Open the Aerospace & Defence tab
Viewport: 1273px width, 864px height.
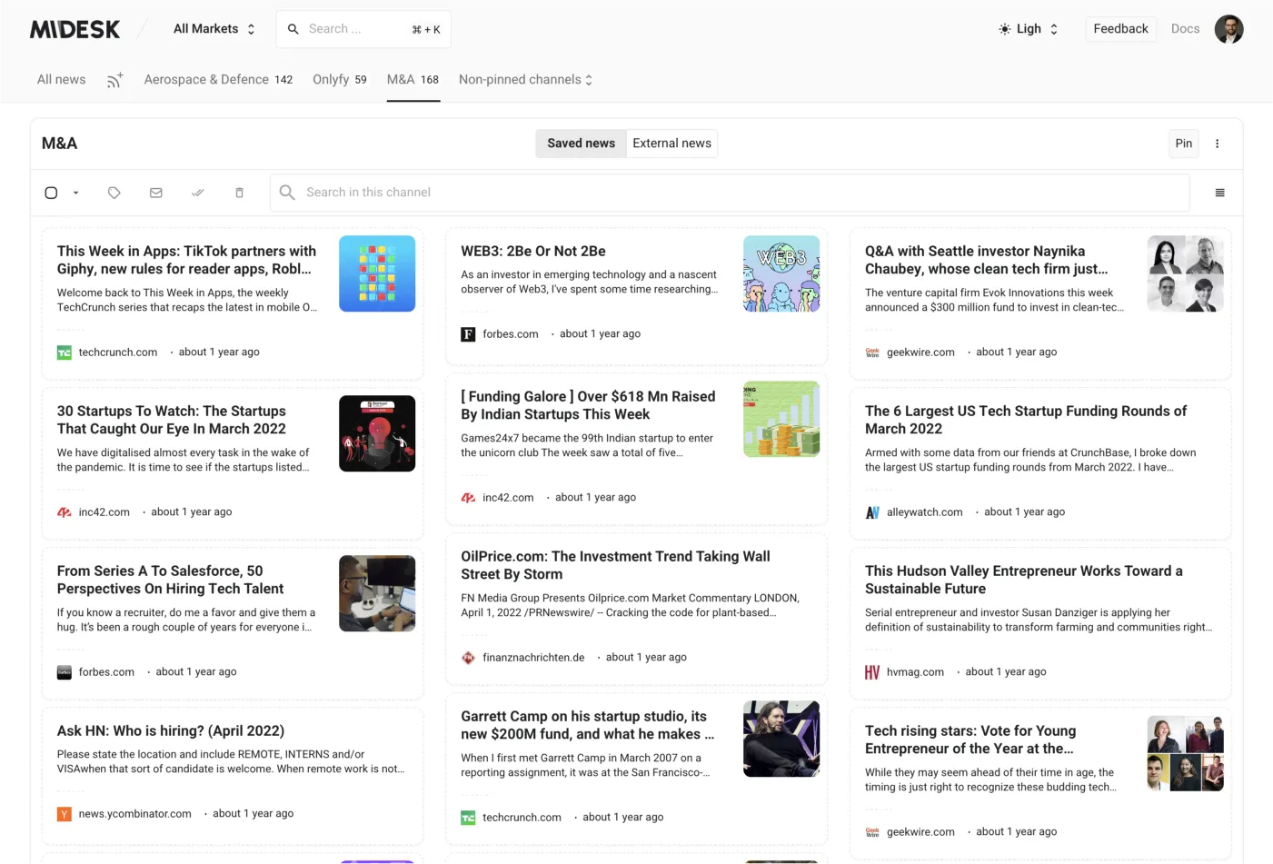point(218,80)
